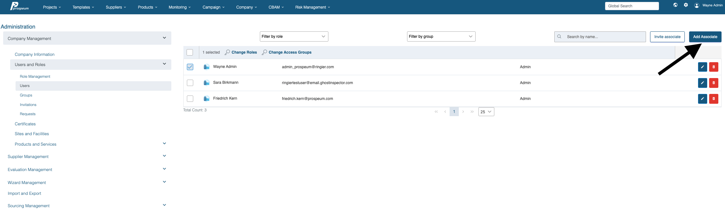Open the globe language icon
The width and height of the screenshot is (725, 224).
(x=676, y=5)
